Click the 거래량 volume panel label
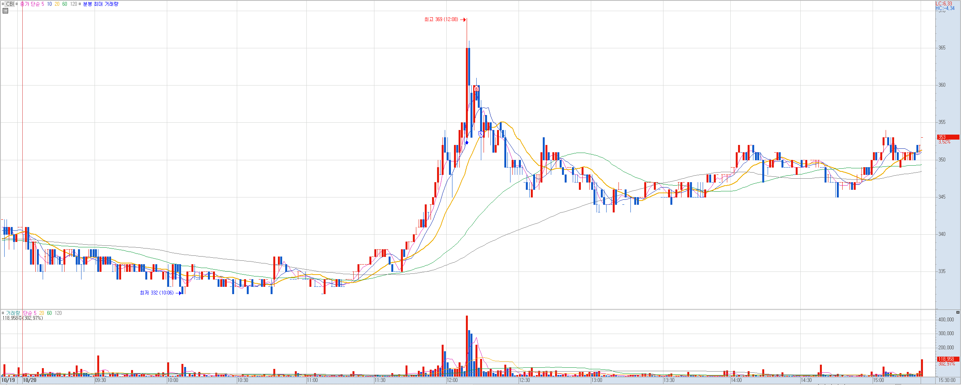 click(x=13, y=313)
